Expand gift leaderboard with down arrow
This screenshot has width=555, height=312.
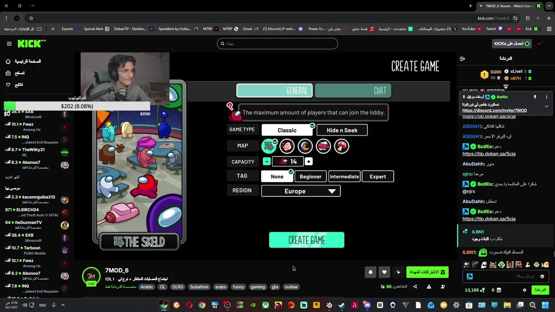point(506,87)
